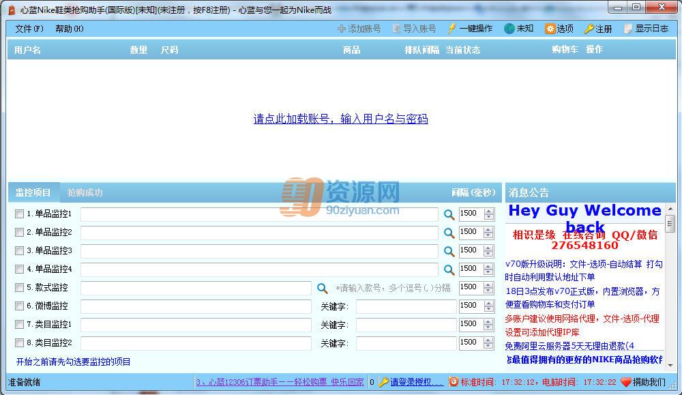Click the 注册 key icon
682x395 pixels.
click(x=589, y=29)
